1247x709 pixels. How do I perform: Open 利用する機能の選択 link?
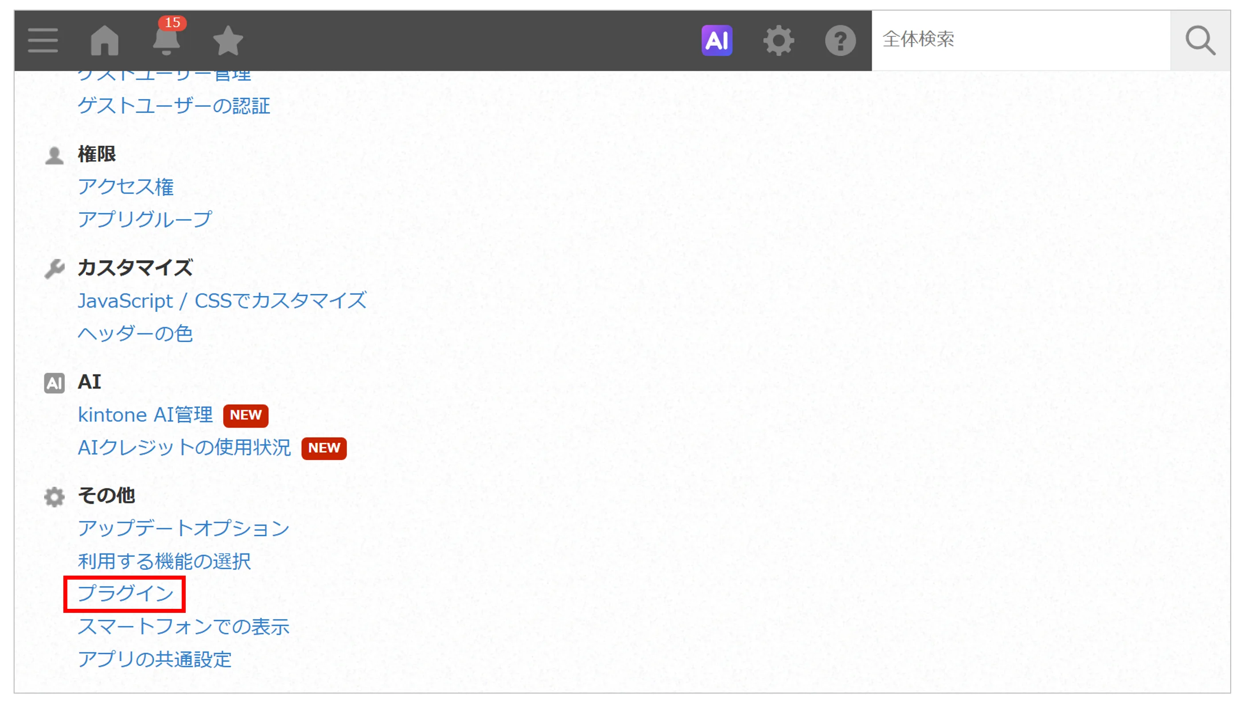[x=164, y=561]
